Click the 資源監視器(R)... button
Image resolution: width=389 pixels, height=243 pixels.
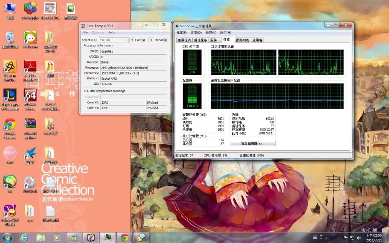pos(253,143)
